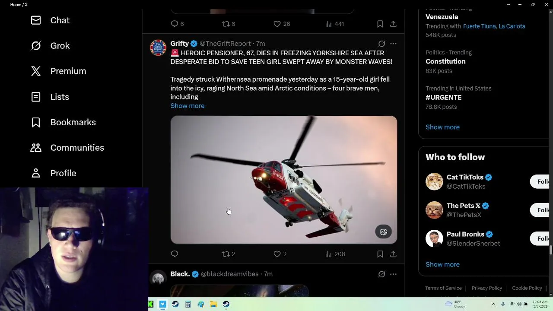The height and width of the screenshot is (311, 553).
Task: Bookmark the post with 441 views
Action: click(380, 24)
